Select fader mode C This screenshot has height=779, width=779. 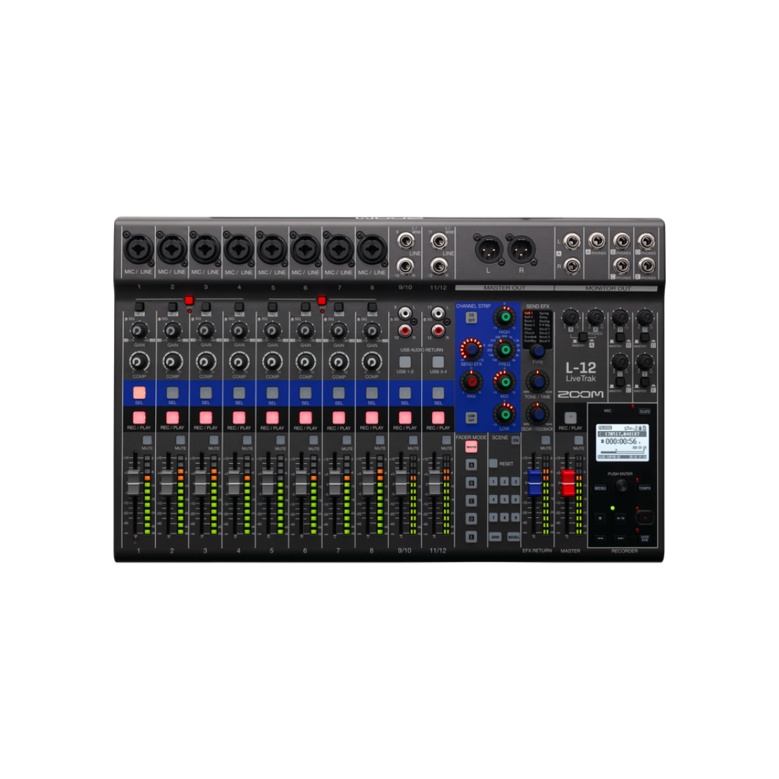[x=471, y=501]
